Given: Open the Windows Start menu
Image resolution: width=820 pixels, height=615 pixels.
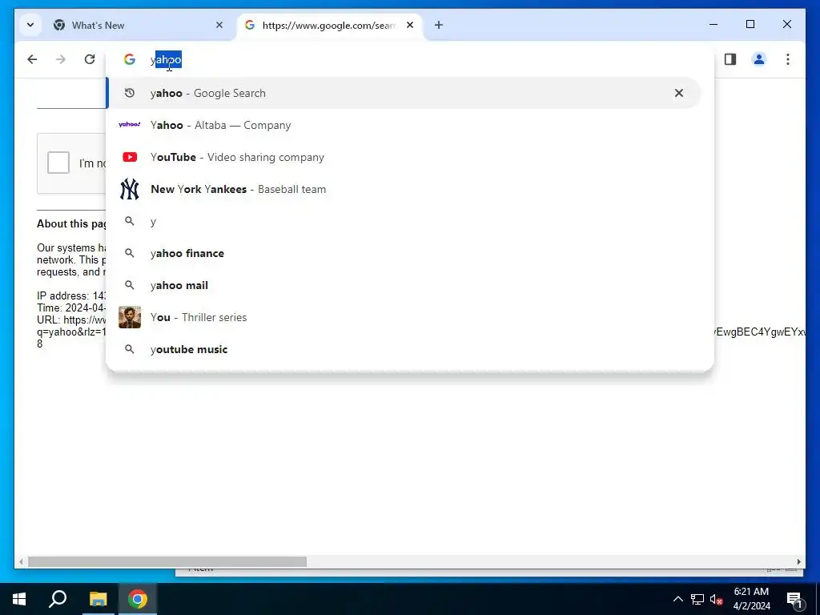Looking at the screenshot, I should [19, 599].
